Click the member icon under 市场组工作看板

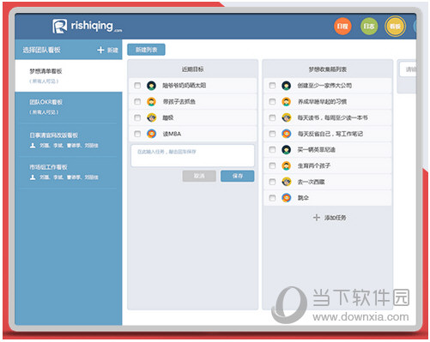click(x=33, y=177)
